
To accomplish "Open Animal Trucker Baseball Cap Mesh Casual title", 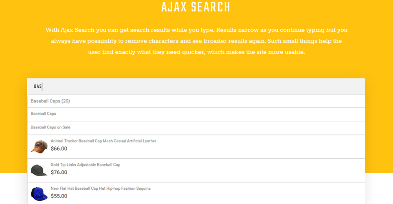I will pos(103,141).
